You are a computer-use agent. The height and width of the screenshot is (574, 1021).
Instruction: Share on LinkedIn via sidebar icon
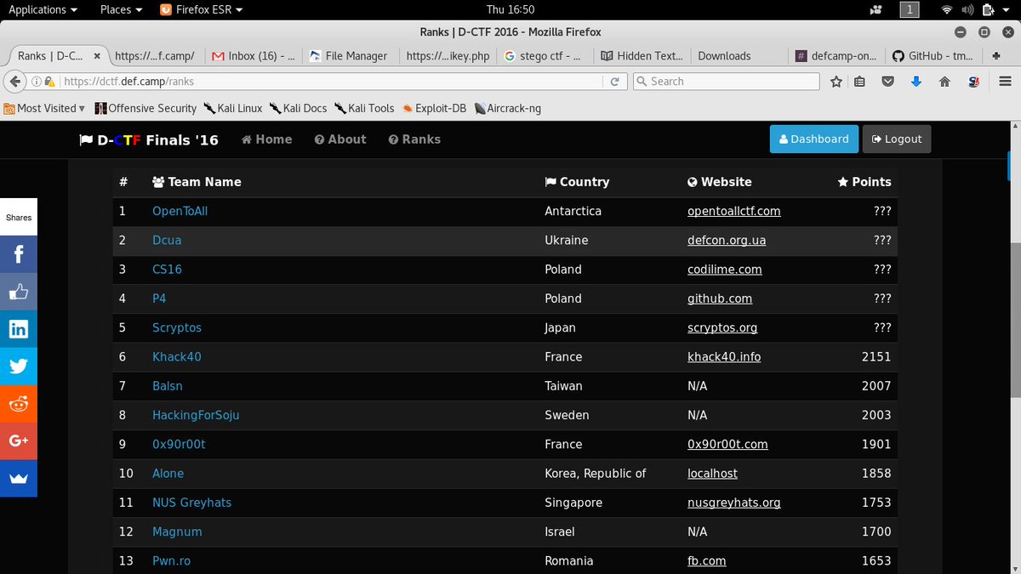(18, 329)
